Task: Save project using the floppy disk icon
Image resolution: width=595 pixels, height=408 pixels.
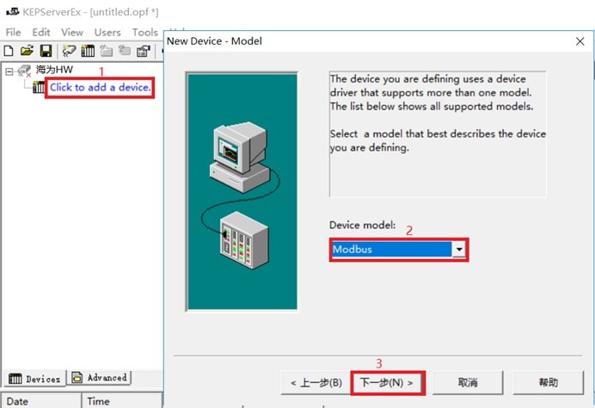Action: pos(46,51)
